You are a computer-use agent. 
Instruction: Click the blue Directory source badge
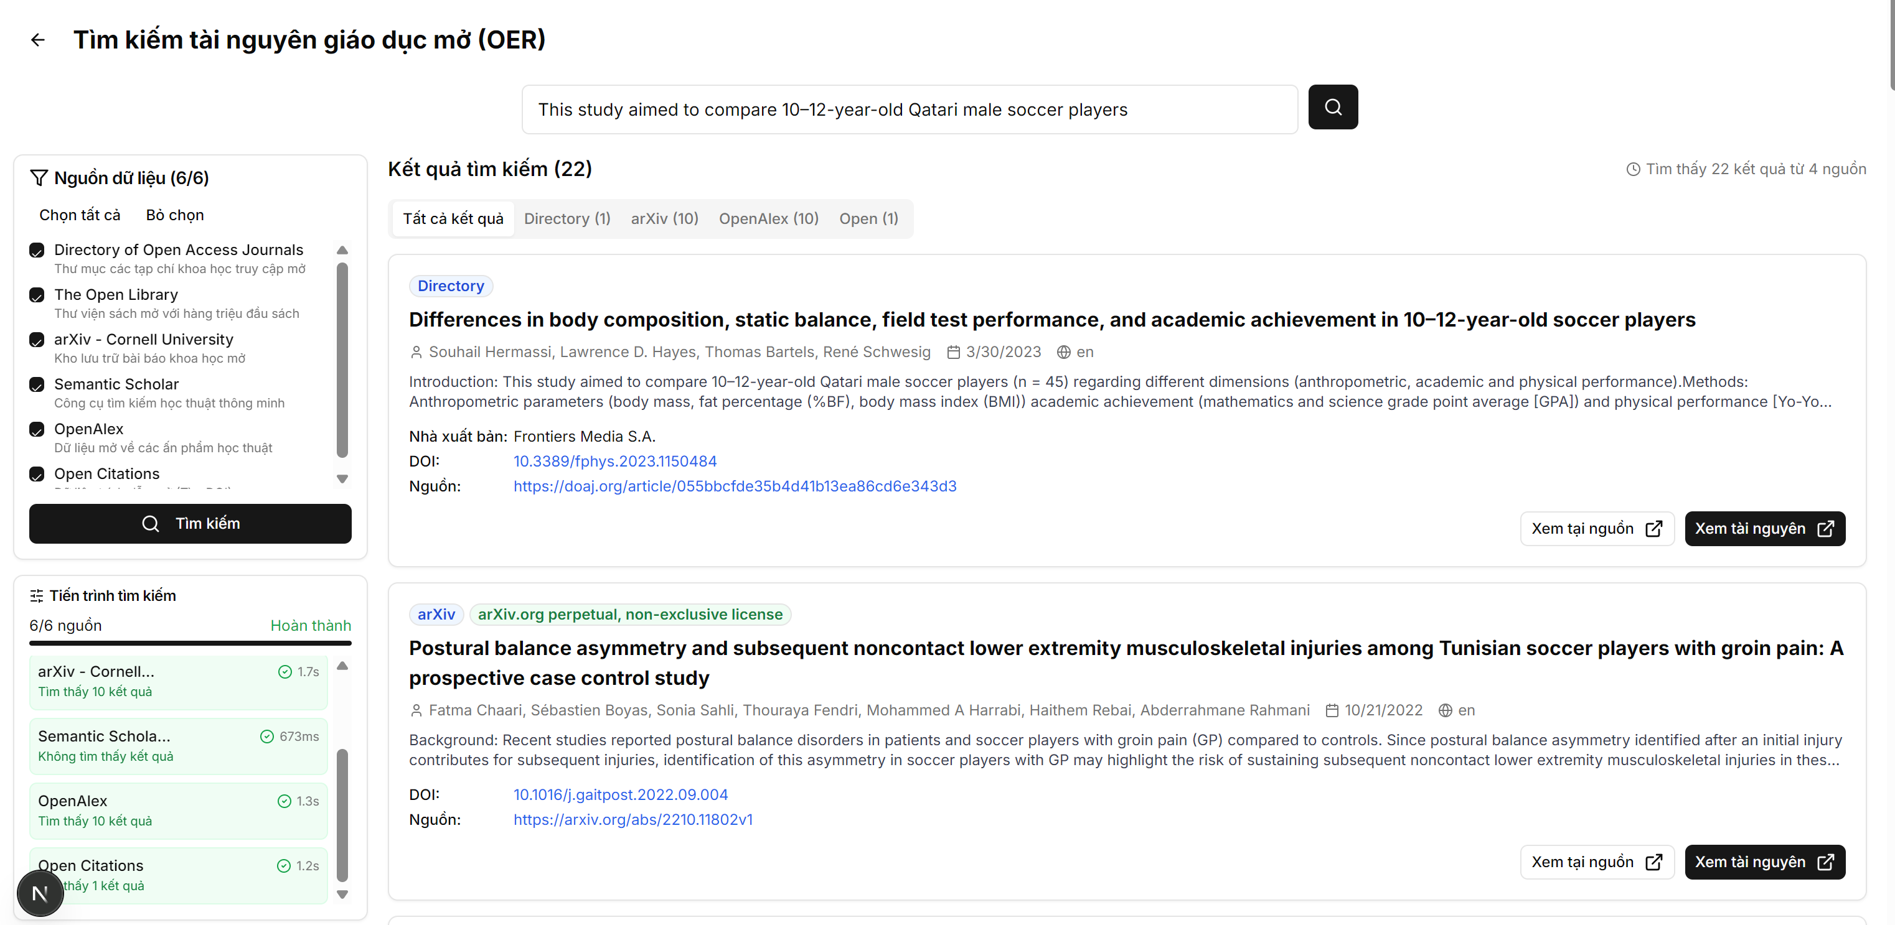(x=451, y=286)
